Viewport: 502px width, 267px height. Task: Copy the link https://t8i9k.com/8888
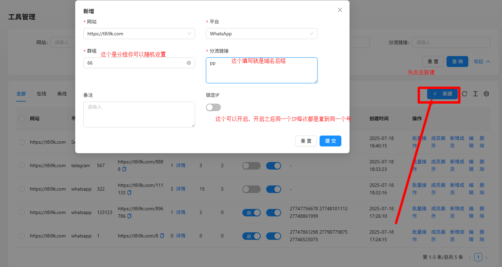(124, 169)
